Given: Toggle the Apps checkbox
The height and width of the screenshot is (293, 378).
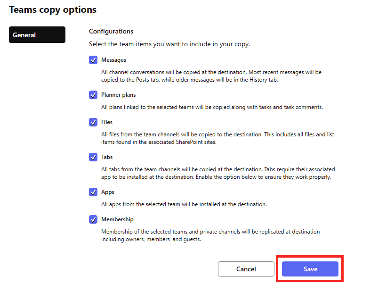Looking at the screenshot, I should (x=93, y=193).
